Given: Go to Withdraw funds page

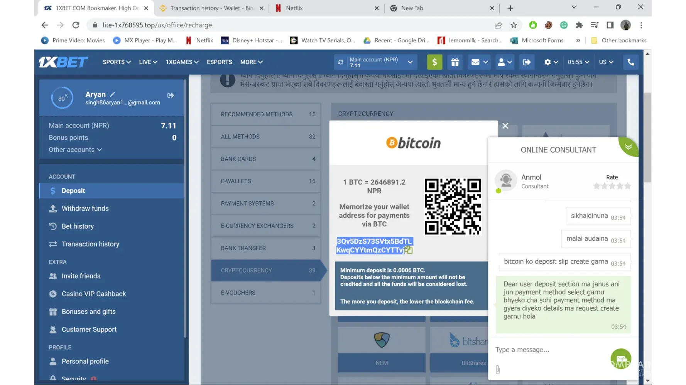Looking at the screenshot, I should pos(85,209).
